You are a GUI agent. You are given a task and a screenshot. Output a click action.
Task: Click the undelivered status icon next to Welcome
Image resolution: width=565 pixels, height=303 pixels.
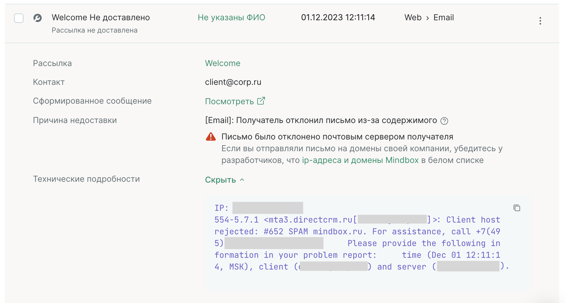38,18
